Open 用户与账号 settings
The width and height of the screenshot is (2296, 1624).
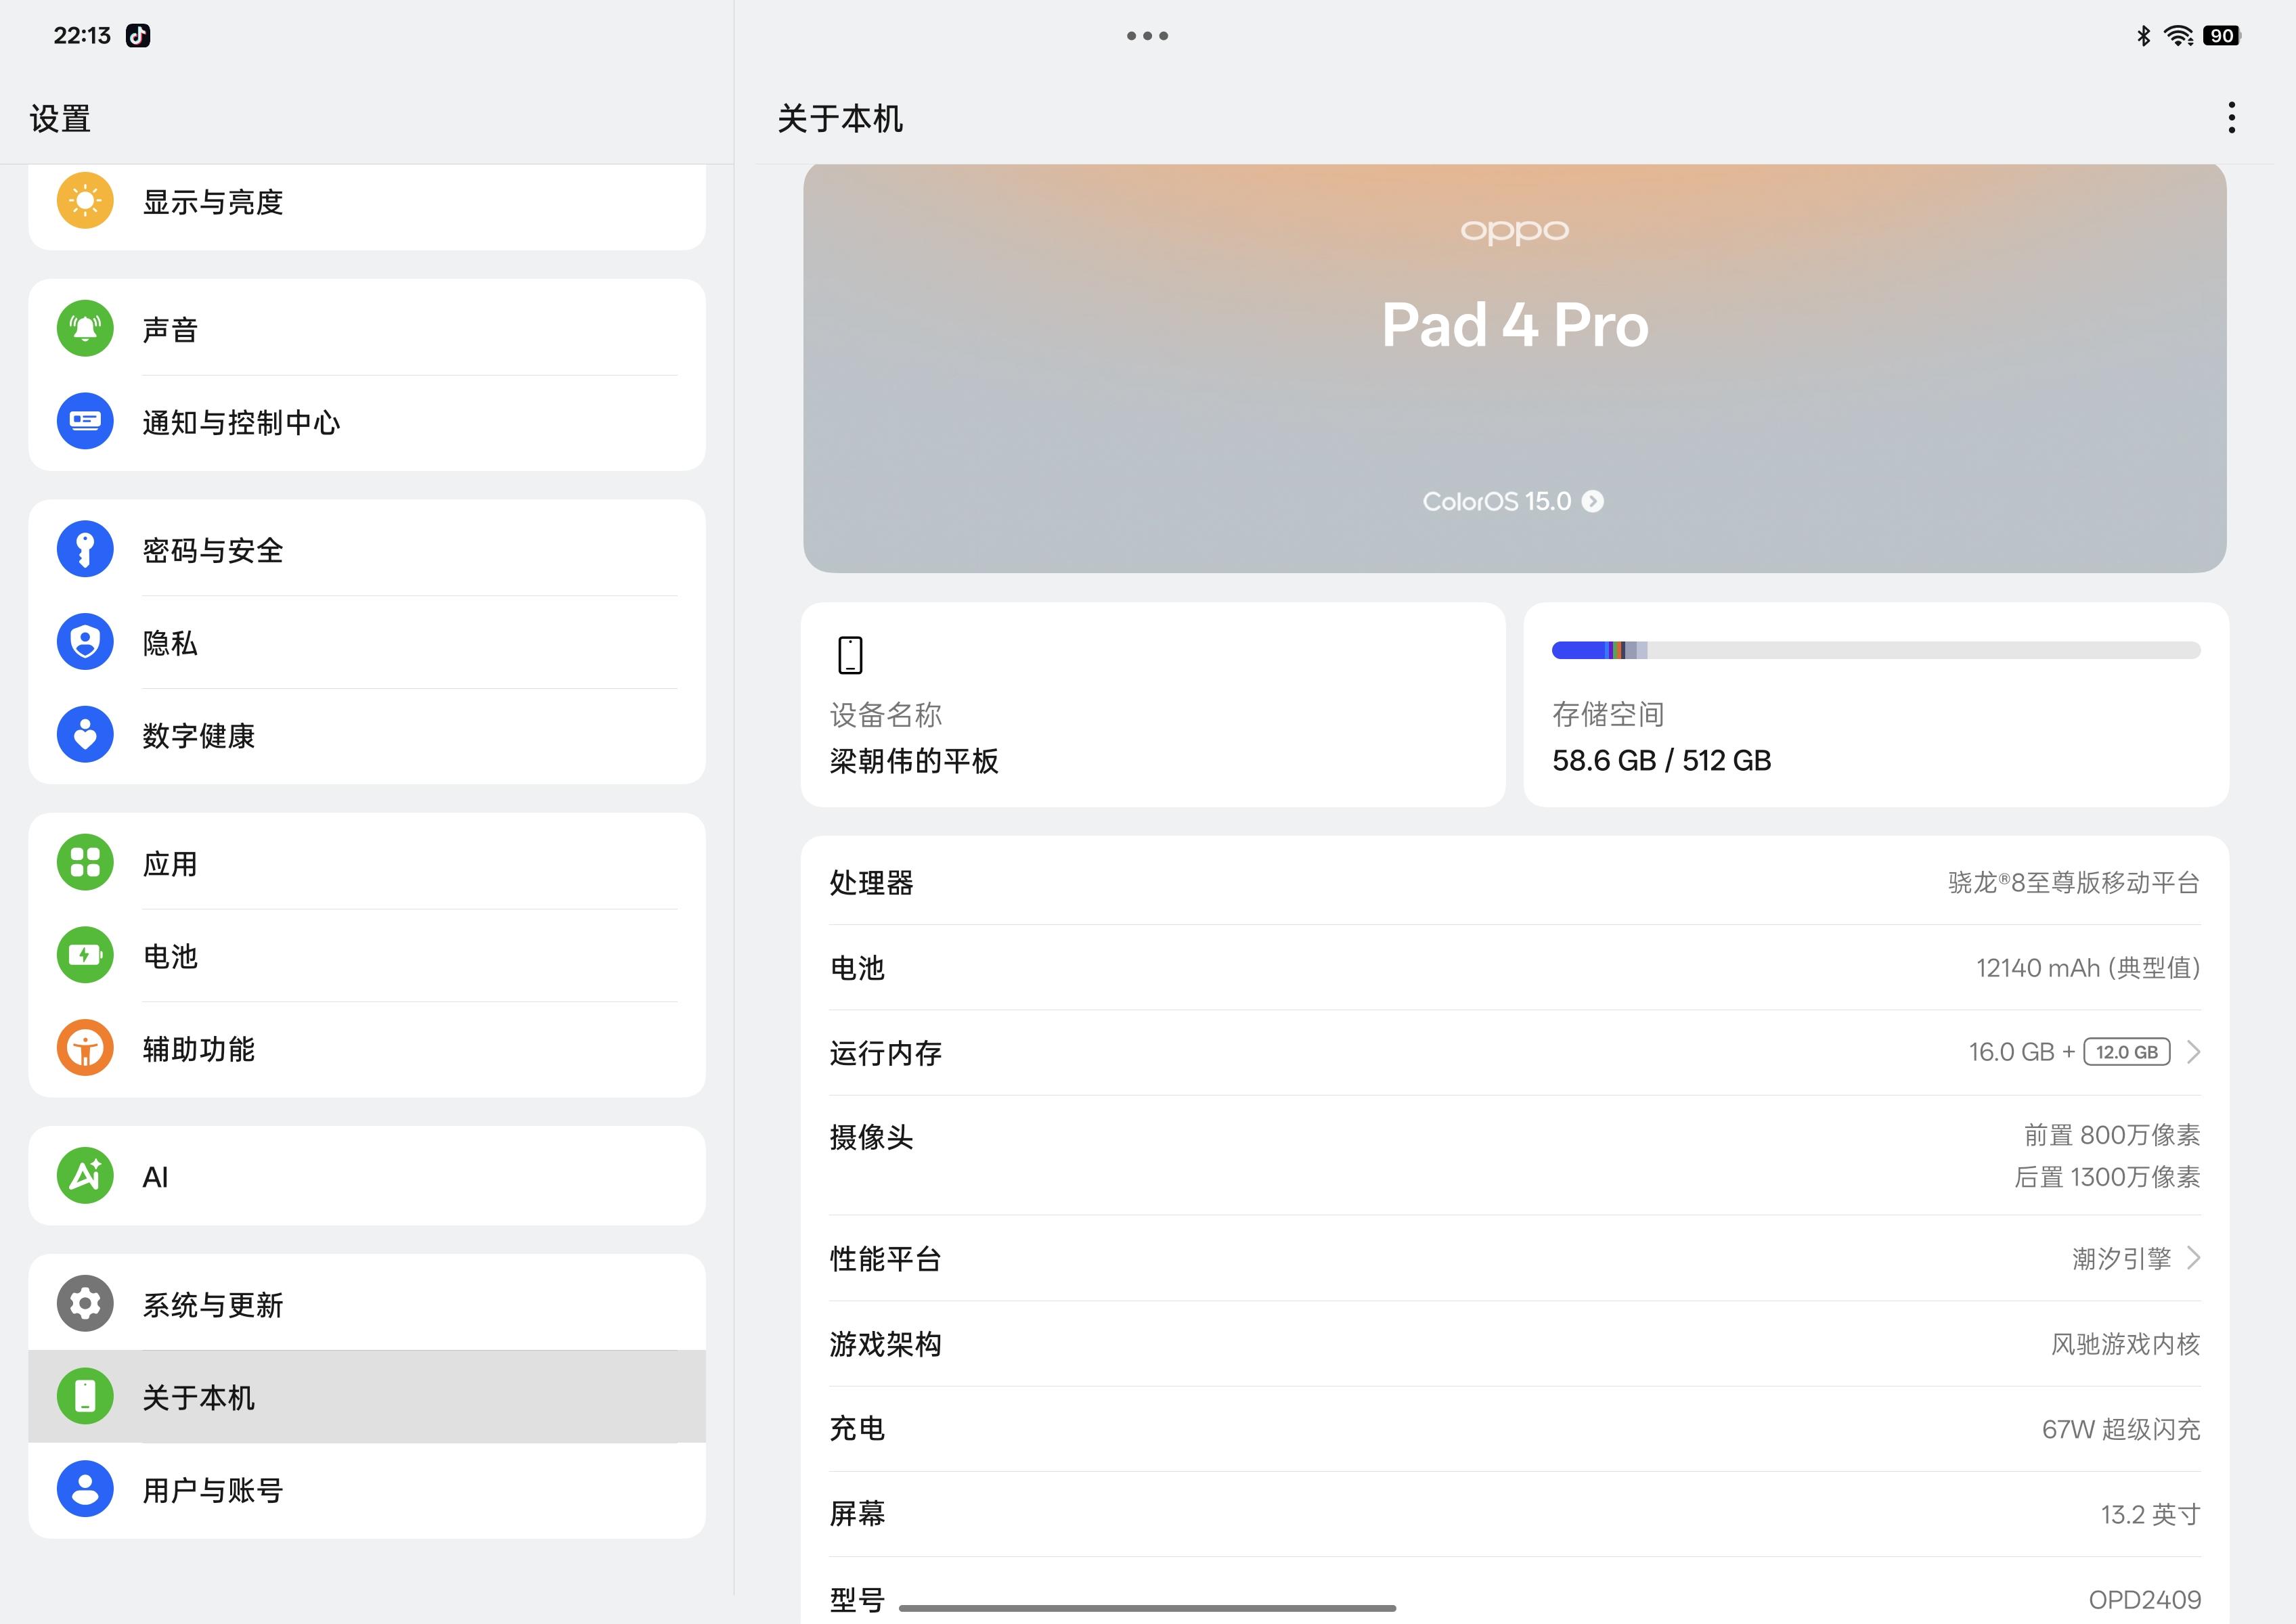[367, 1490]
